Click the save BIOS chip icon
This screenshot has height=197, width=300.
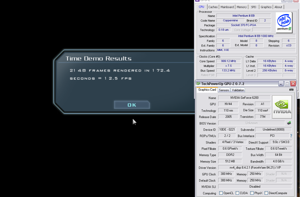point(289,123)
